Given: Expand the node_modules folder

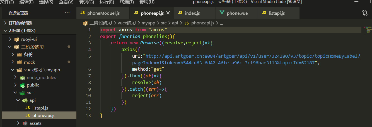Looking at the screenshot, I should 15,78.
